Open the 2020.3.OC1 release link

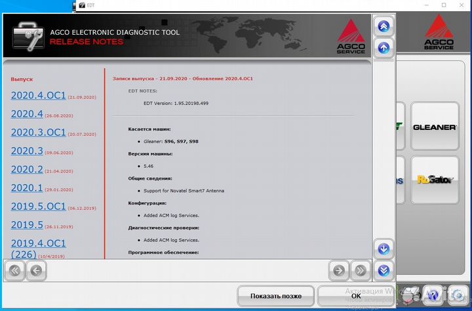point(38,133)
